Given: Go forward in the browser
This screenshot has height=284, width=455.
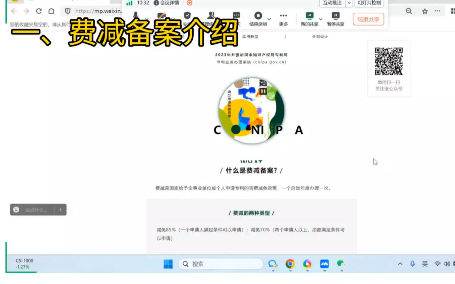Looking at the screenshot, I should tap(26, 11).
